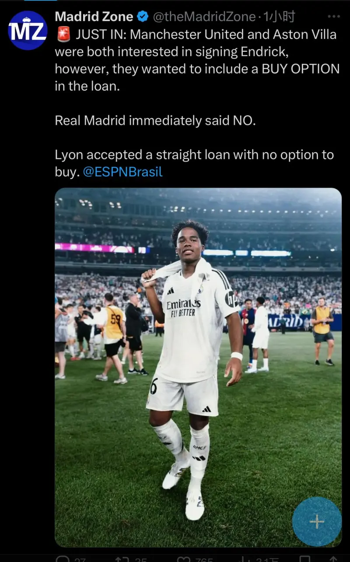This screenshot has width=350, height=562.
Task: Tap the blue verified badge beside Madrid Zone
Action: click(143, 17)
